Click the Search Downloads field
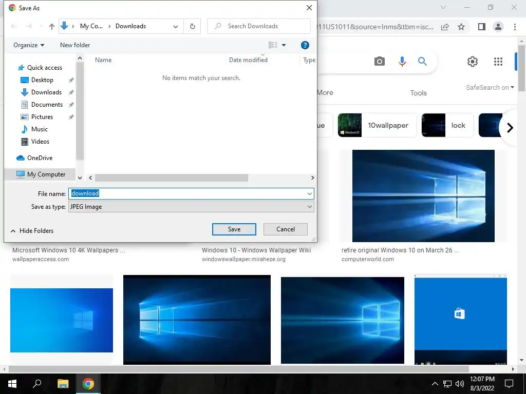The width and height of the screenshot is (526, 394). tap(259, 26)
